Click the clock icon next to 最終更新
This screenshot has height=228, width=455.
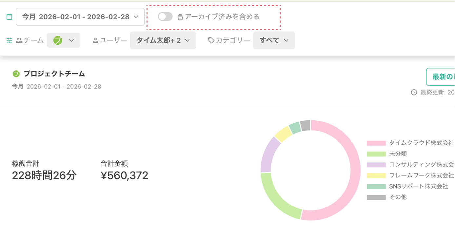pos(413,92)
